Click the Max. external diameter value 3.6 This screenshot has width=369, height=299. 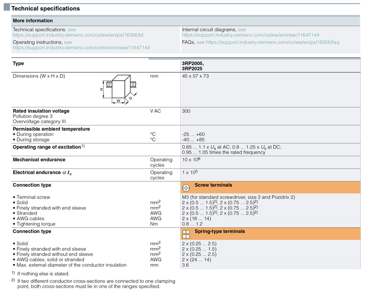tap(185, 265)
